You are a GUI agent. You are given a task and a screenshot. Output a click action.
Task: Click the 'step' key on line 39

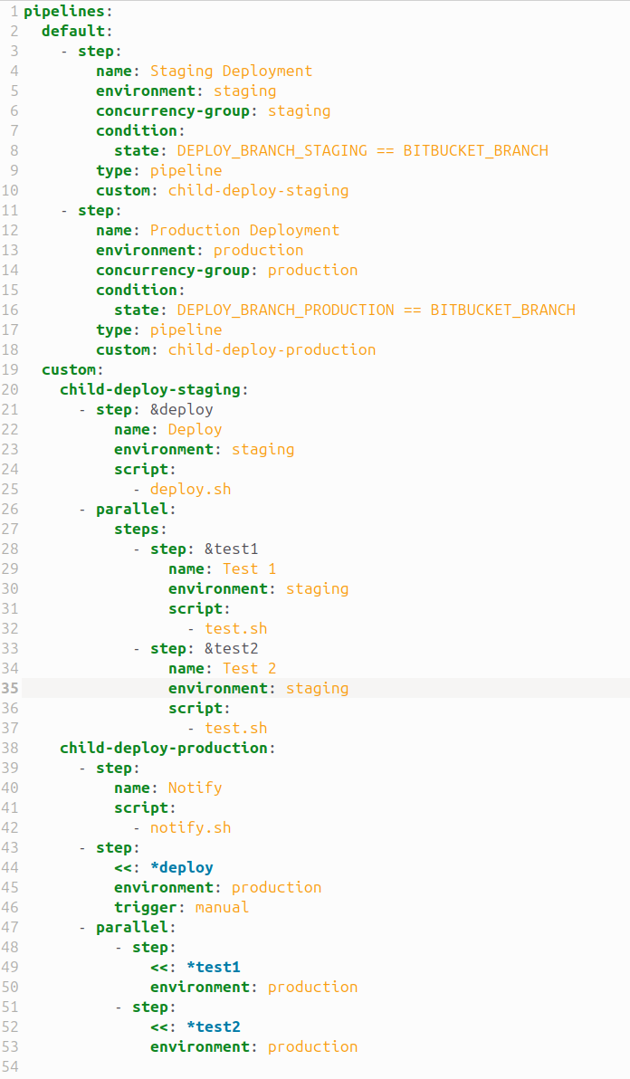pyautogui.click(x=114, y=768)
